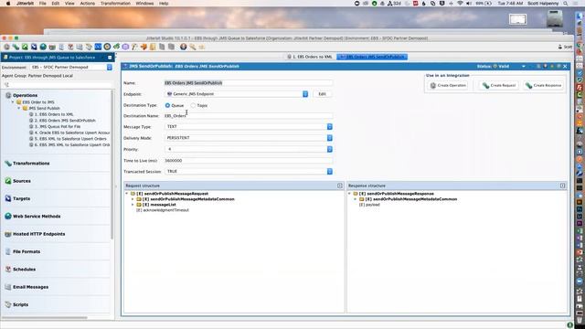Click the Time to Live field
585x329 pixels.
[x=248, y=161]
